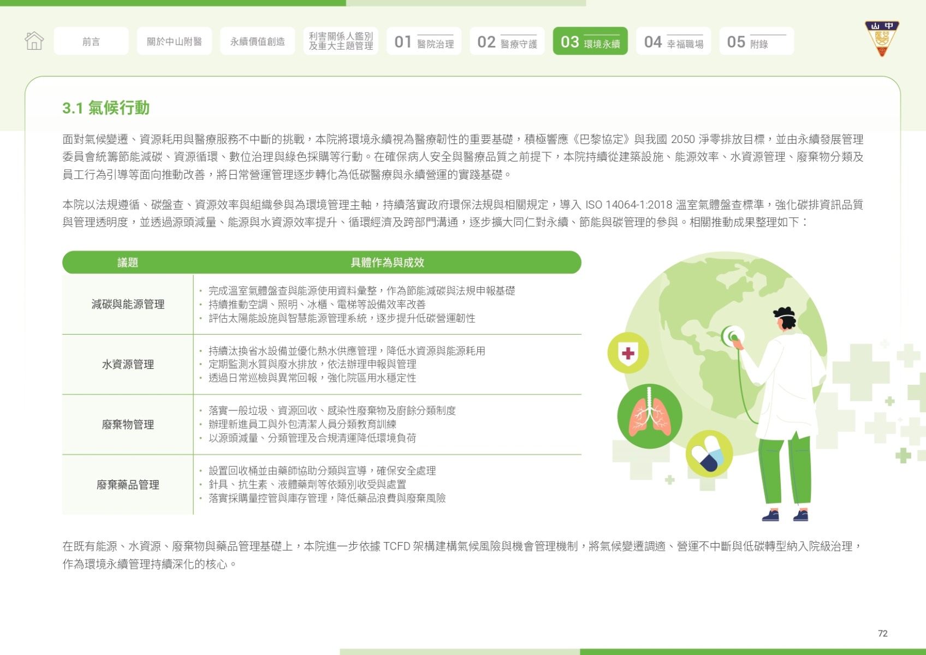Select the 廢棄藥品管理 row label
Viewport: 926px width, 655px height.
tap(128, 485)
